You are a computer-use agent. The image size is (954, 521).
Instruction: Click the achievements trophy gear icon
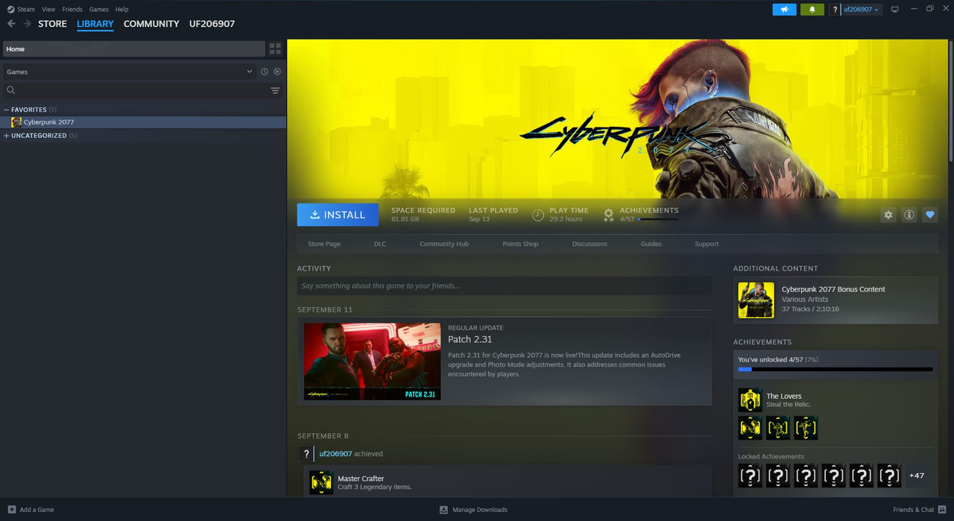pos(608,215)
